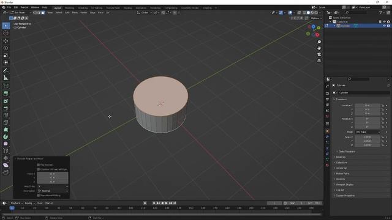The image size is (392, 220).
Task: Switch to the Shading workspace tab
Action: point(127,8)
